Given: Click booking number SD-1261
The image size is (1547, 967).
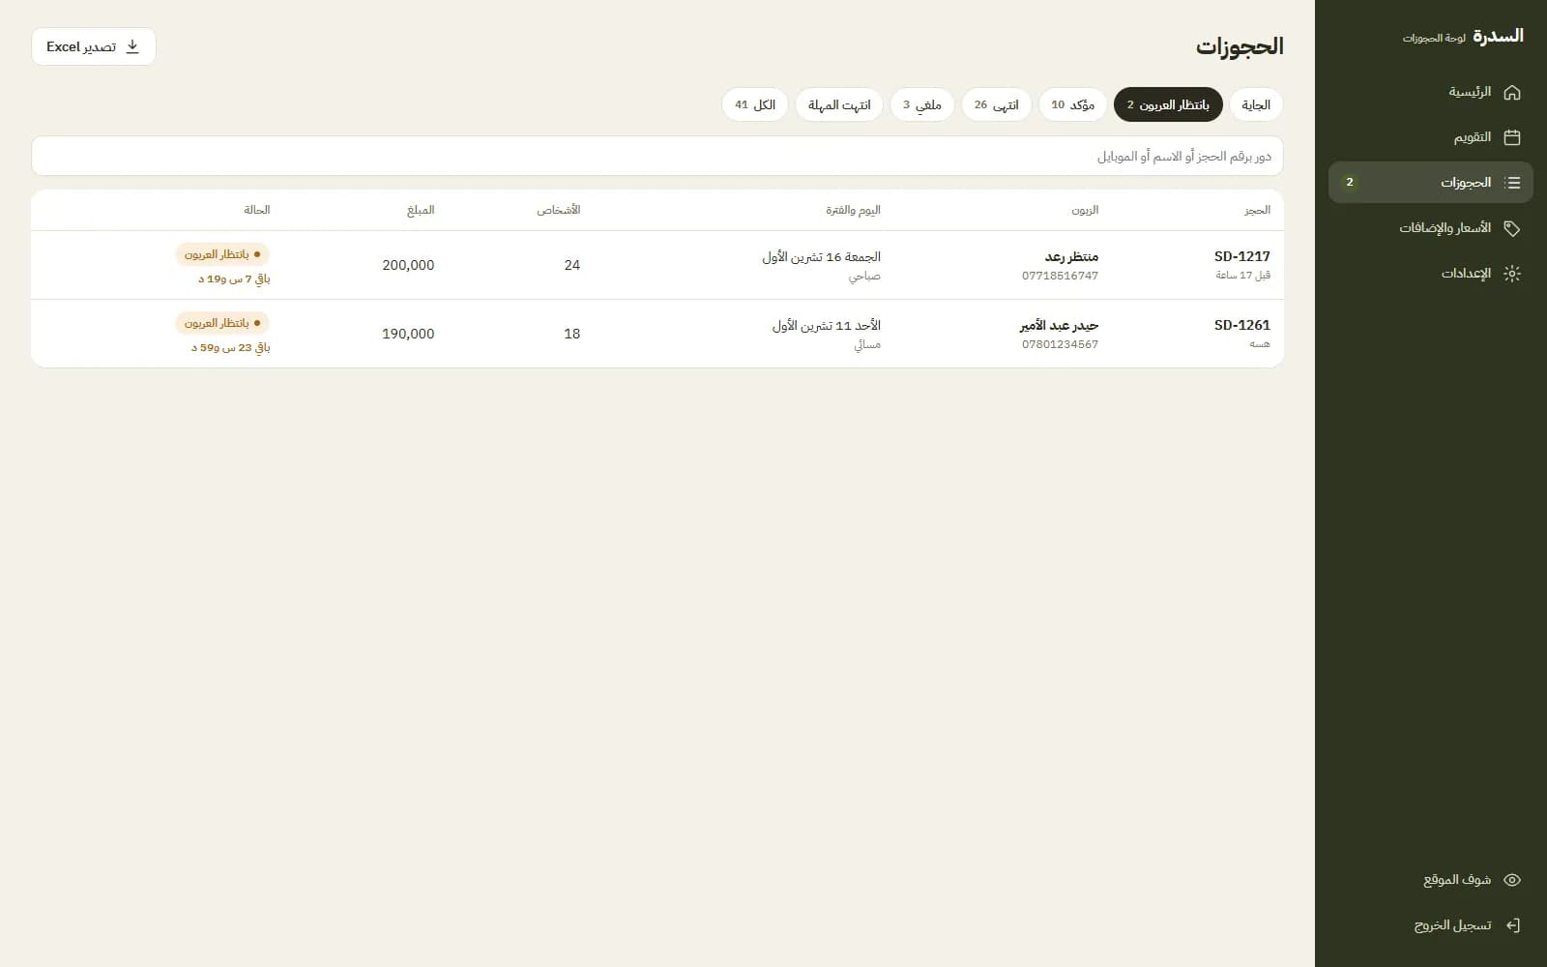Looking at the screenshot, I should (x=1242, y=325).
